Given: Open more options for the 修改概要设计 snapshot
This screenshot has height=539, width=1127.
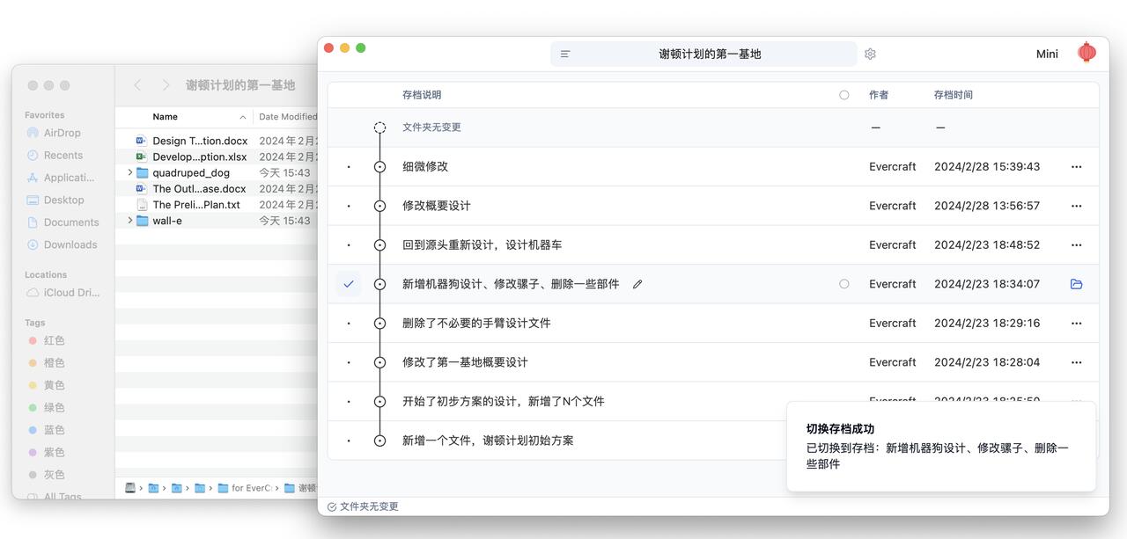Looking at the screenshot, I should pyautogui.click(x=1076, y=206).
